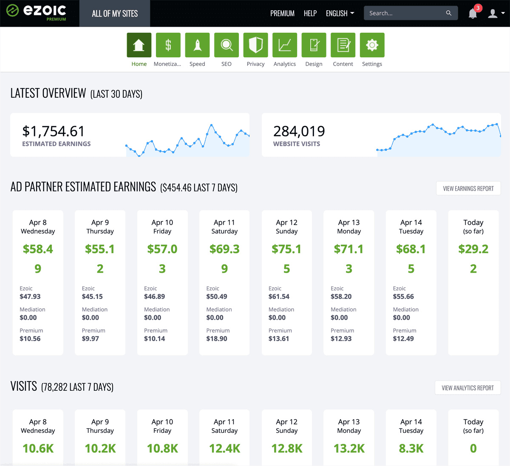Open the Privacy shield icon
The image size is (510, 466).
click(x=255, y=45)
